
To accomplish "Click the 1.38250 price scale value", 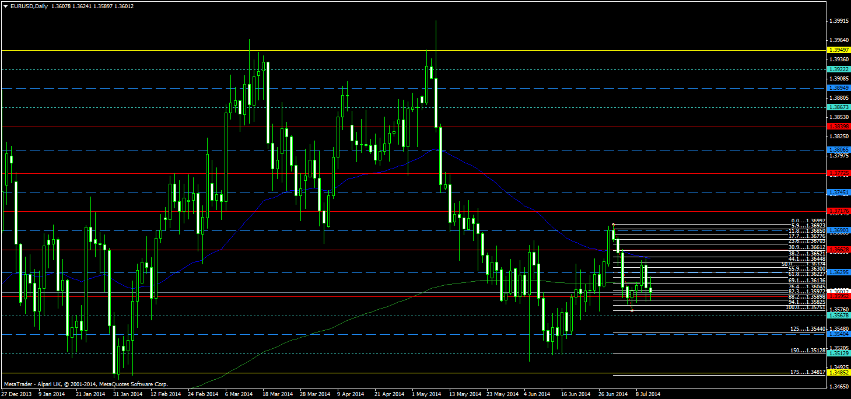I will click(x=839, y=136).
